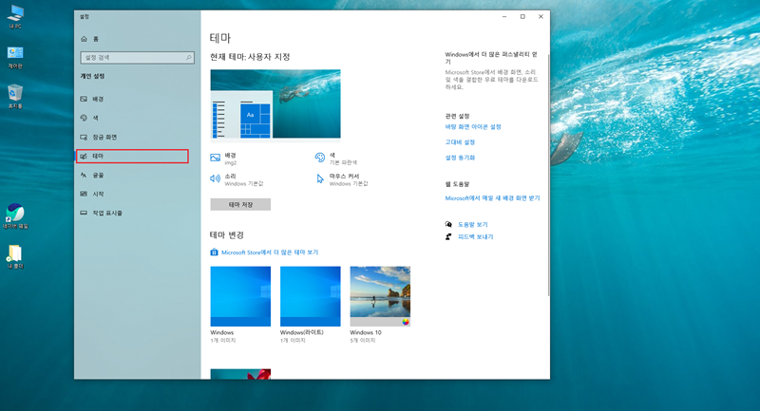Select the 휴지통 recycle bin on desktop
Screen dimensions: 760x411
click(x=15, y=96)
